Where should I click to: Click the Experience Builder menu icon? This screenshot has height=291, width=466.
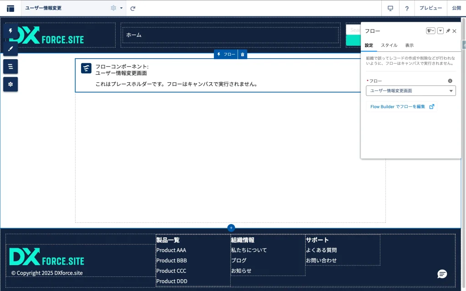click(10, 8)
